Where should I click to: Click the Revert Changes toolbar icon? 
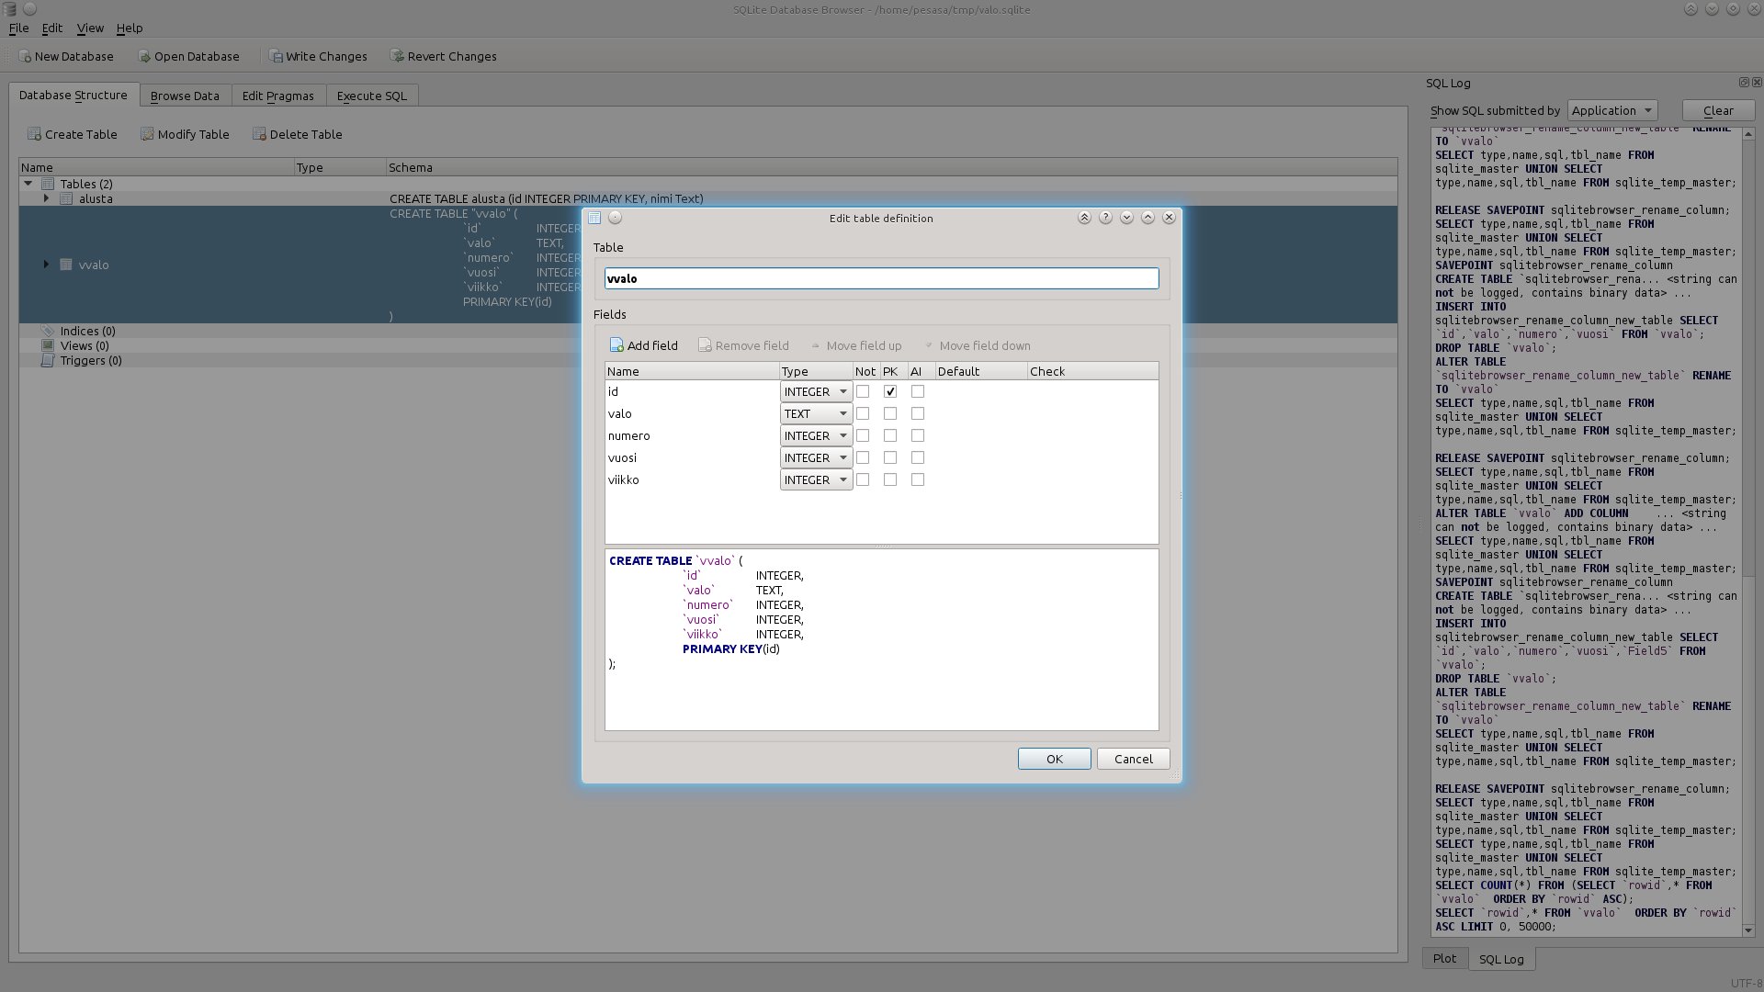(x=397, y=56)
